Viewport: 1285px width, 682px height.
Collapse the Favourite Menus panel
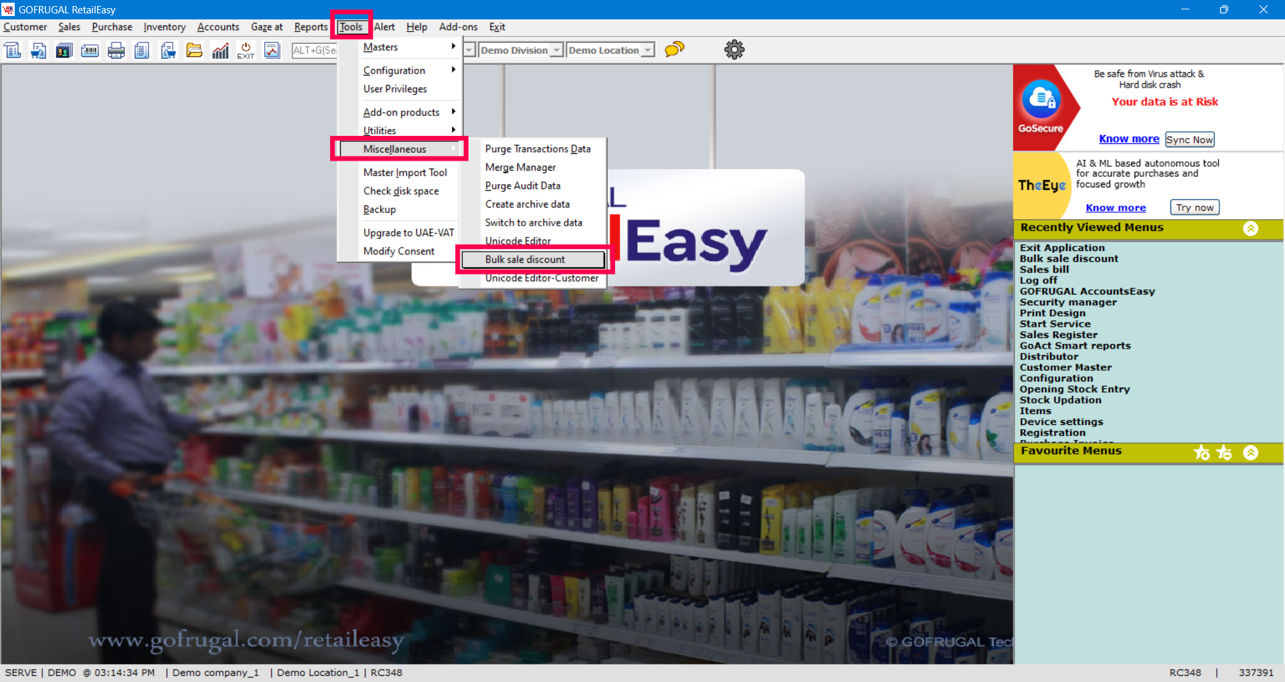point(1250,452)
